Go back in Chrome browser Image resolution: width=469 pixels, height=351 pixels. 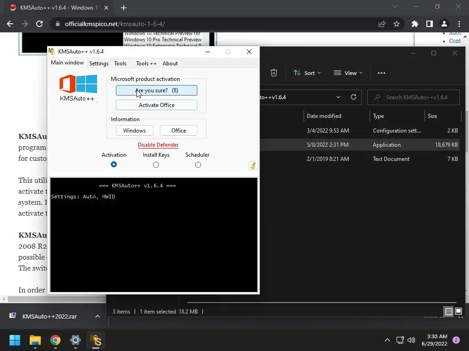point(10,24)
